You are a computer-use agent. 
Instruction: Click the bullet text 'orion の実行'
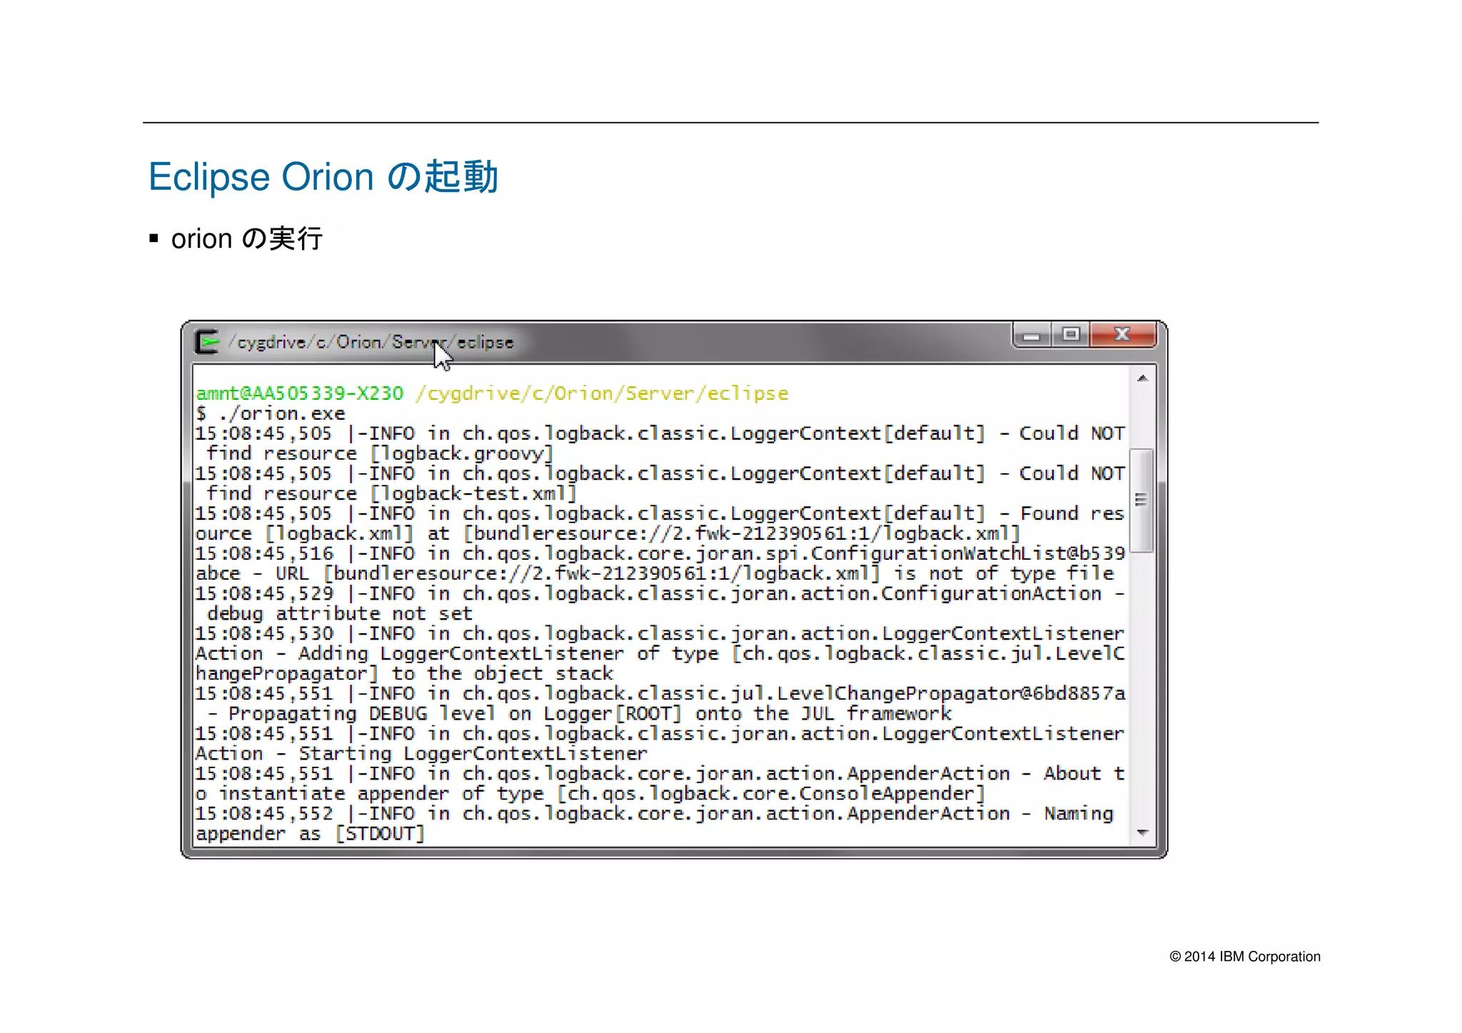point(247,238)
